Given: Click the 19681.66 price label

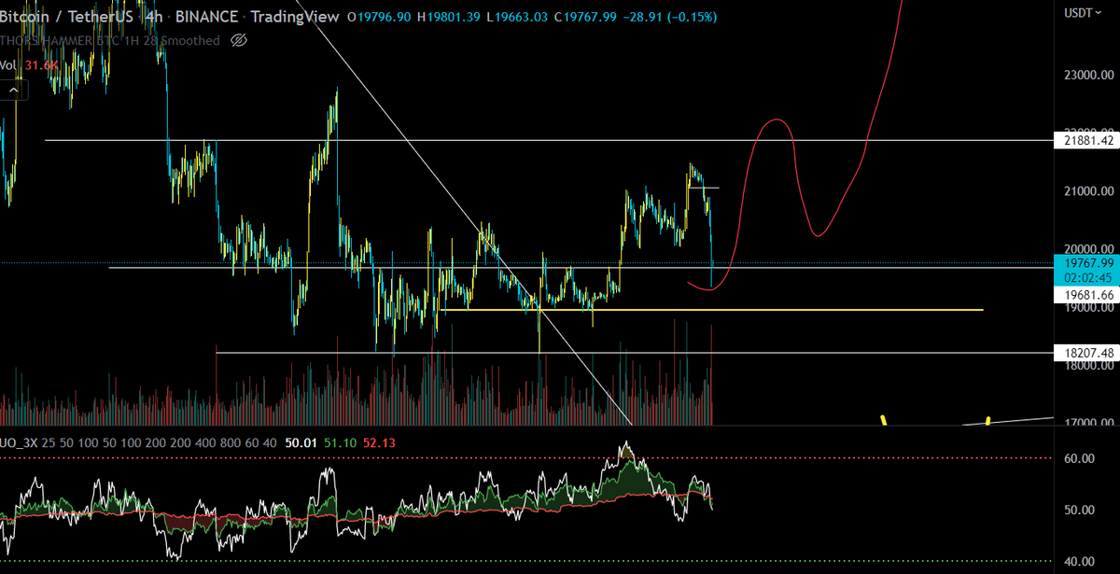Looking at the screenshot, I should pos(1086,294).
